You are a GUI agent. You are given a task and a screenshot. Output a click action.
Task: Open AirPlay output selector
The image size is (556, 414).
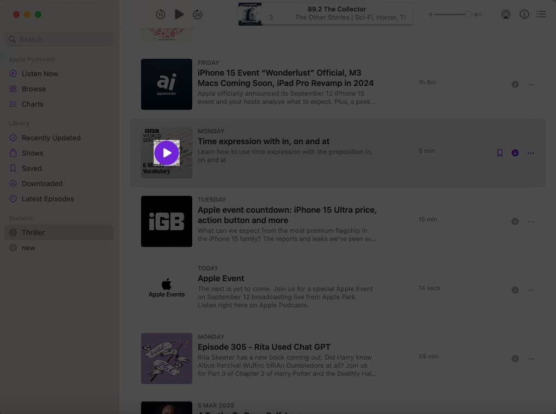[506, 15]
